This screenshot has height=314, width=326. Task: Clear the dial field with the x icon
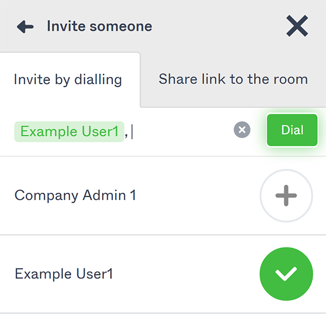point(242,130)
